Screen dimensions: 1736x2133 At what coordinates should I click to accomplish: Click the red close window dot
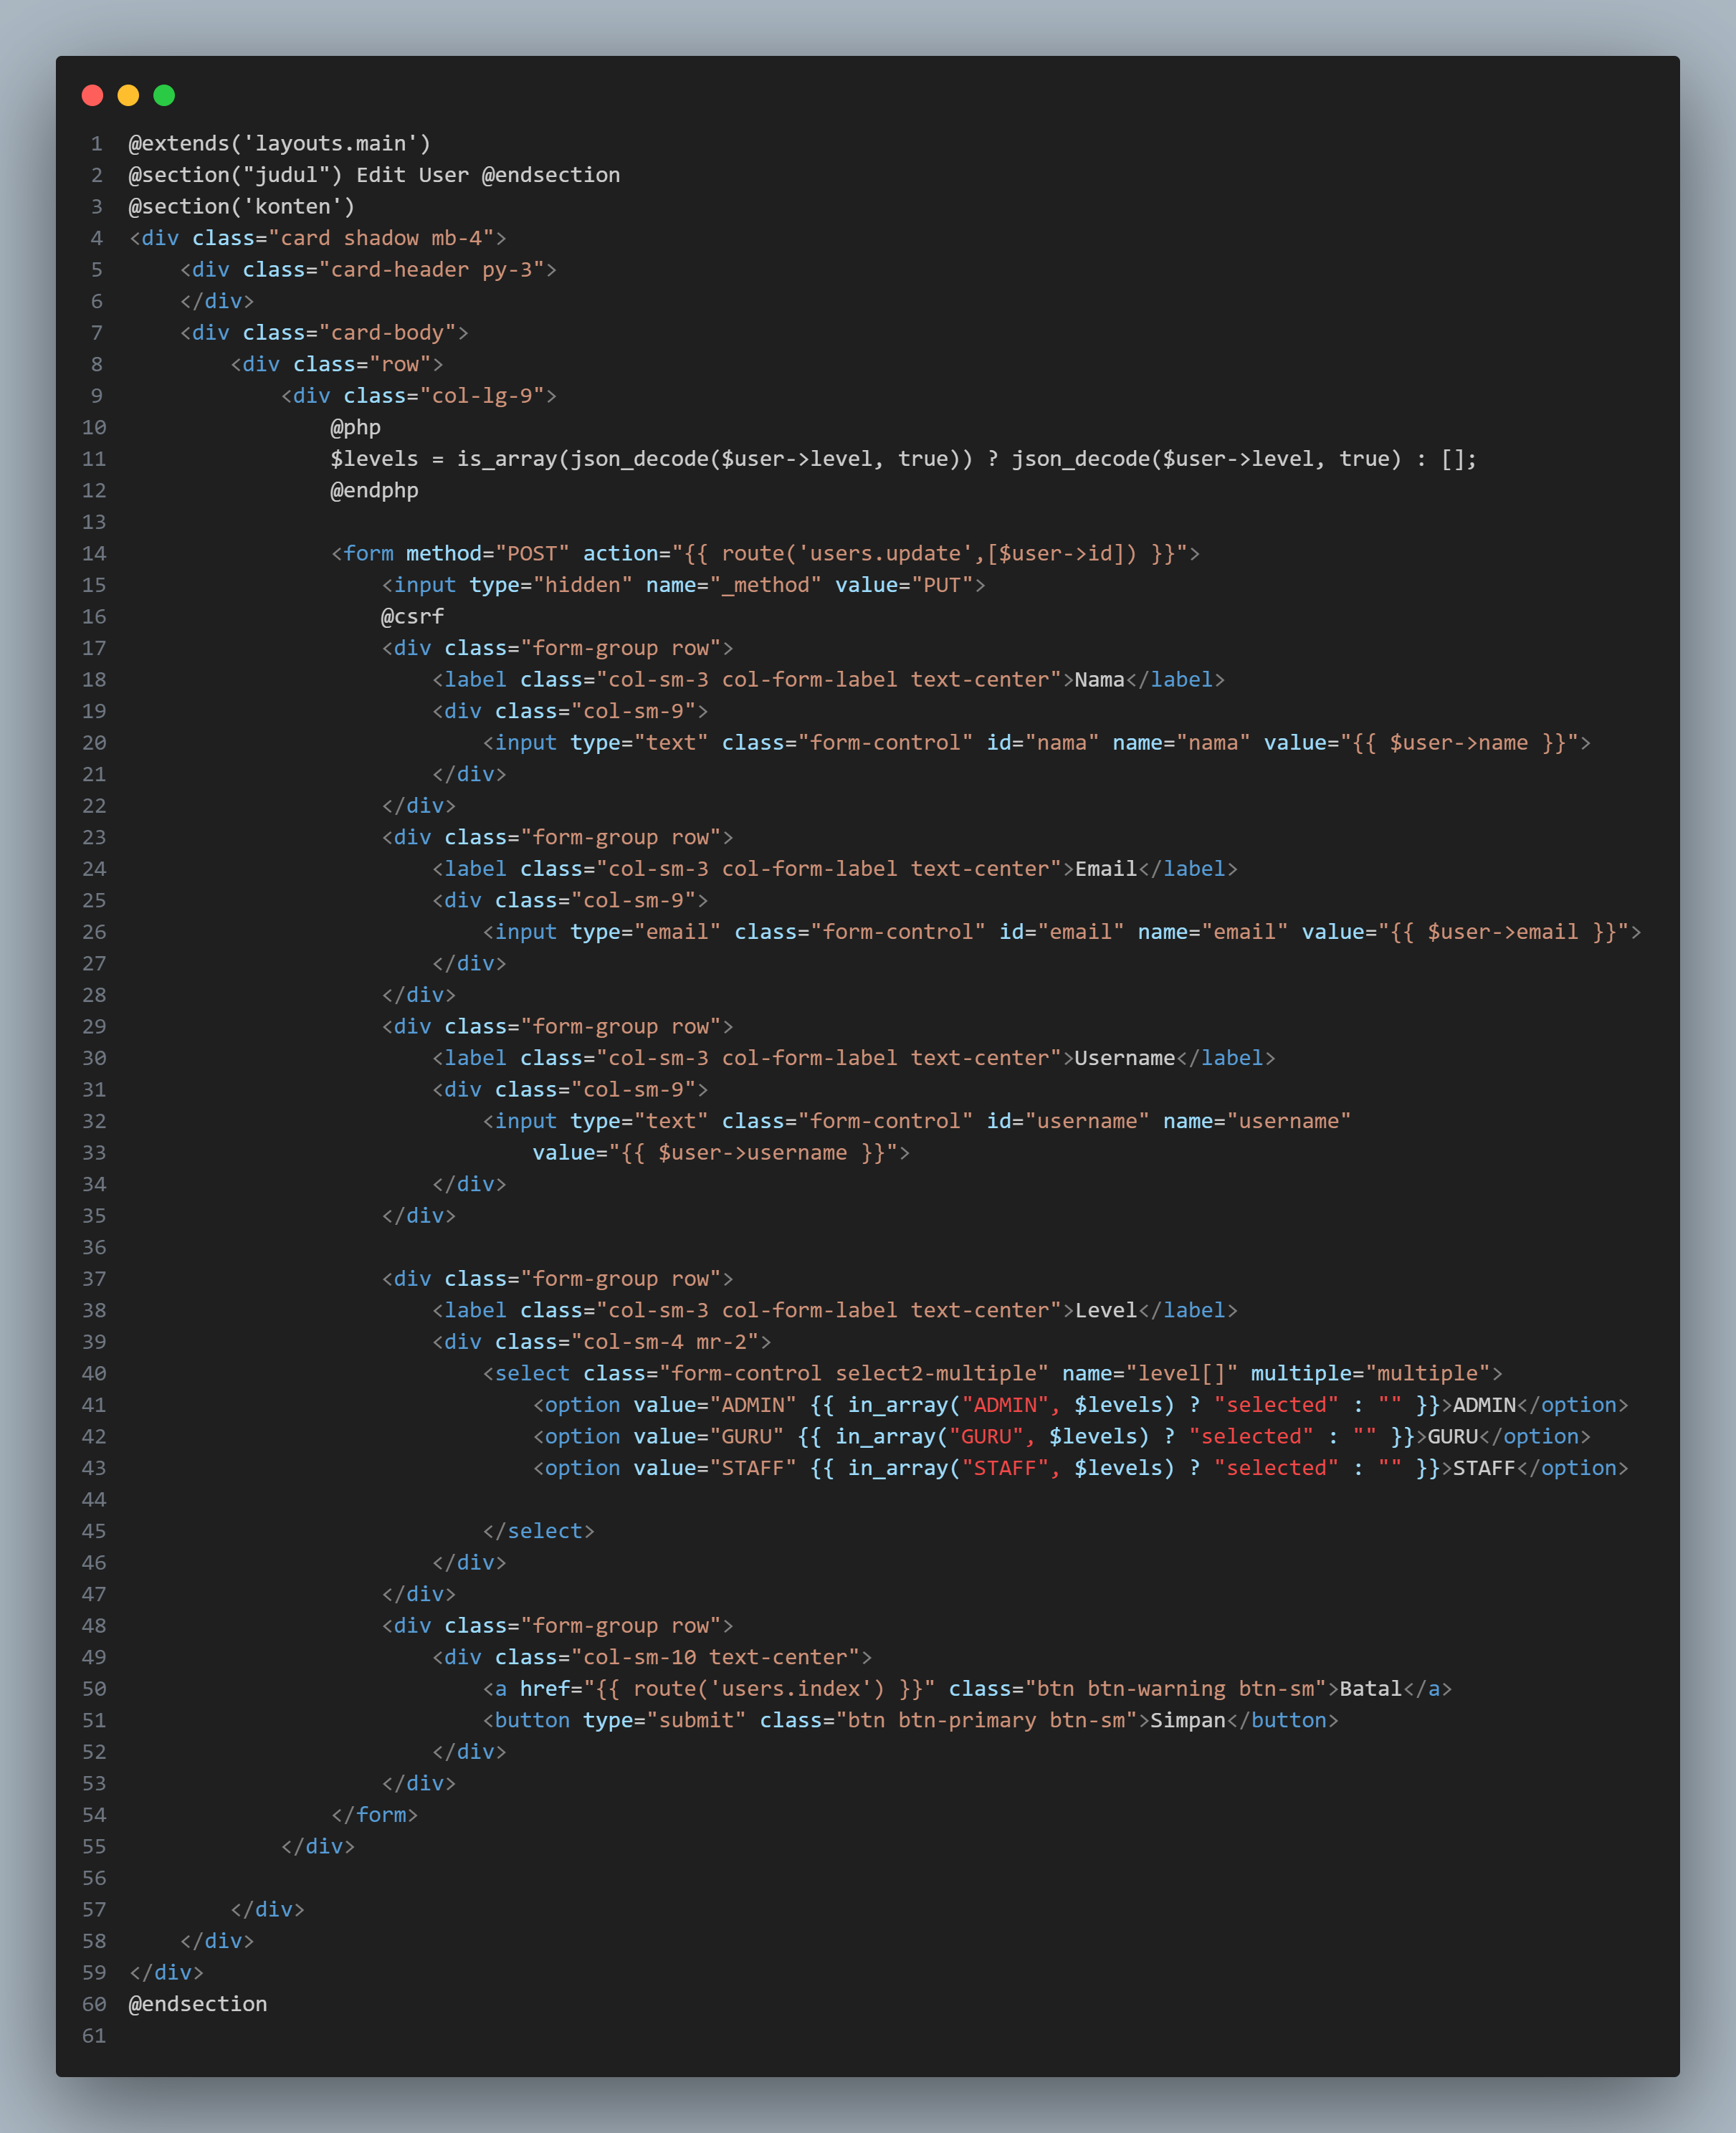tap(92, 95)
